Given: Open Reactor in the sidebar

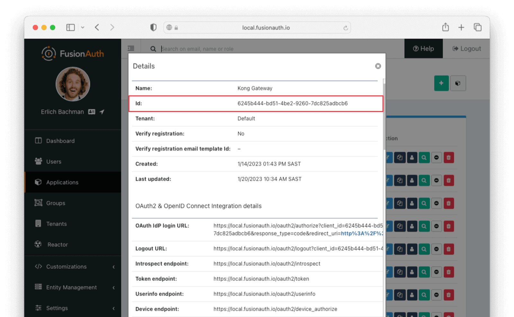Looking at the screenshot, I should (73, 245).
